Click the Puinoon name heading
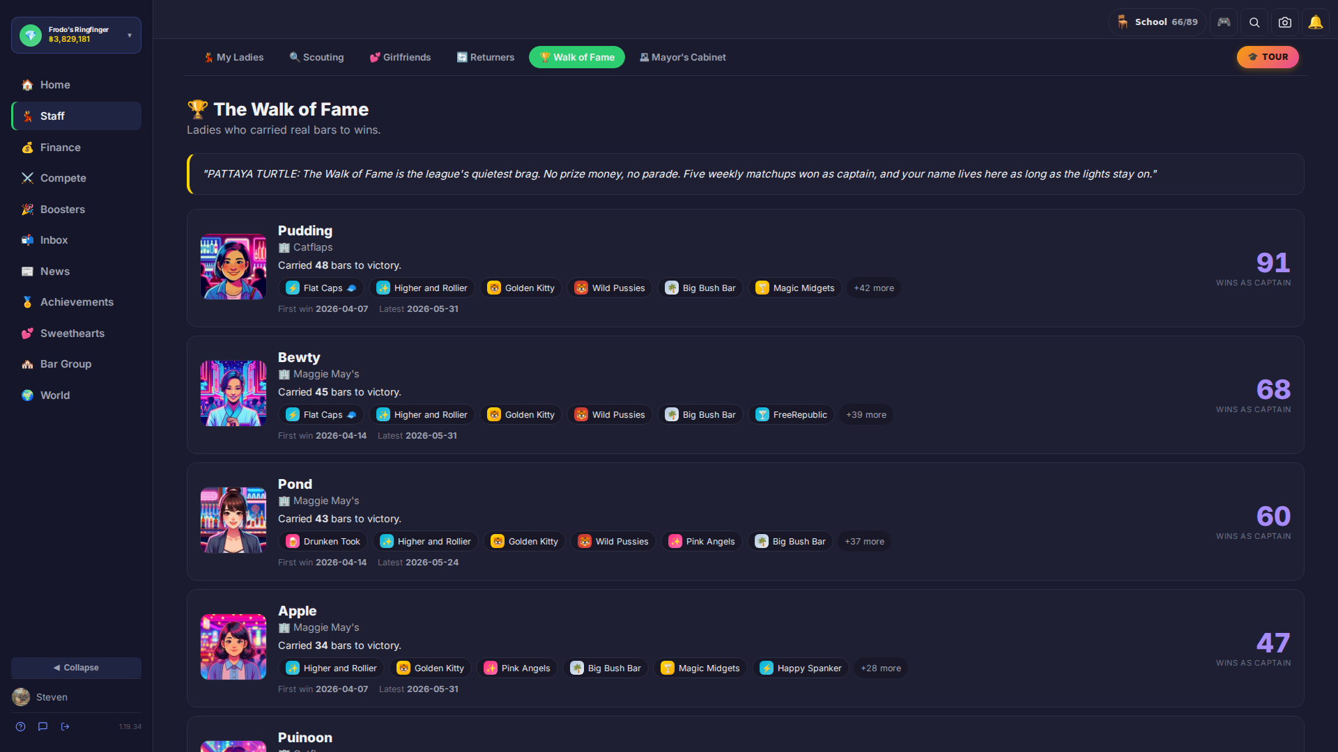Viewport: 1338px width, 752px height. [305, 737]
